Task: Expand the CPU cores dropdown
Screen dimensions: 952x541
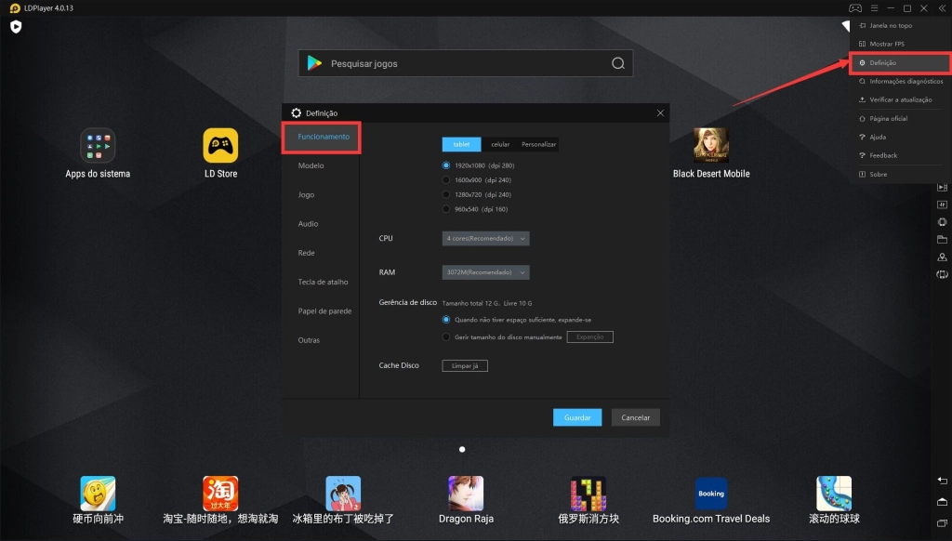Action: [485, 239]
